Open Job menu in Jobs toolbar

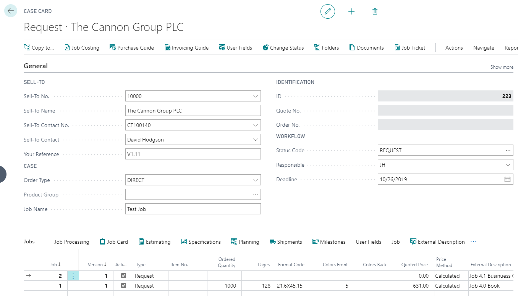(396, 242)
